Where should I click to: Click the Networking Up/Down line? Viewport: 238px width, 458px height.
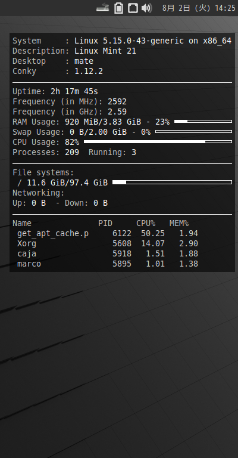[60, 203]
